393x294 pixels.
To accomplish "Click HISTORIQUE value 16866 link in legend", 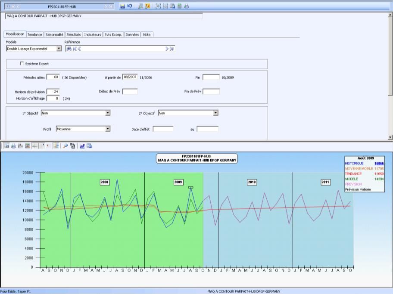I will pyautogui.click(x=379, y=164).
